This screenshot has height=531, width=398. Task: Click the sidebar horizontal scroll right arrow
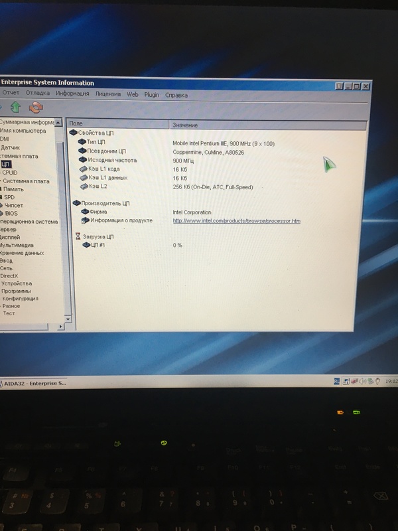tap(60, 326)
